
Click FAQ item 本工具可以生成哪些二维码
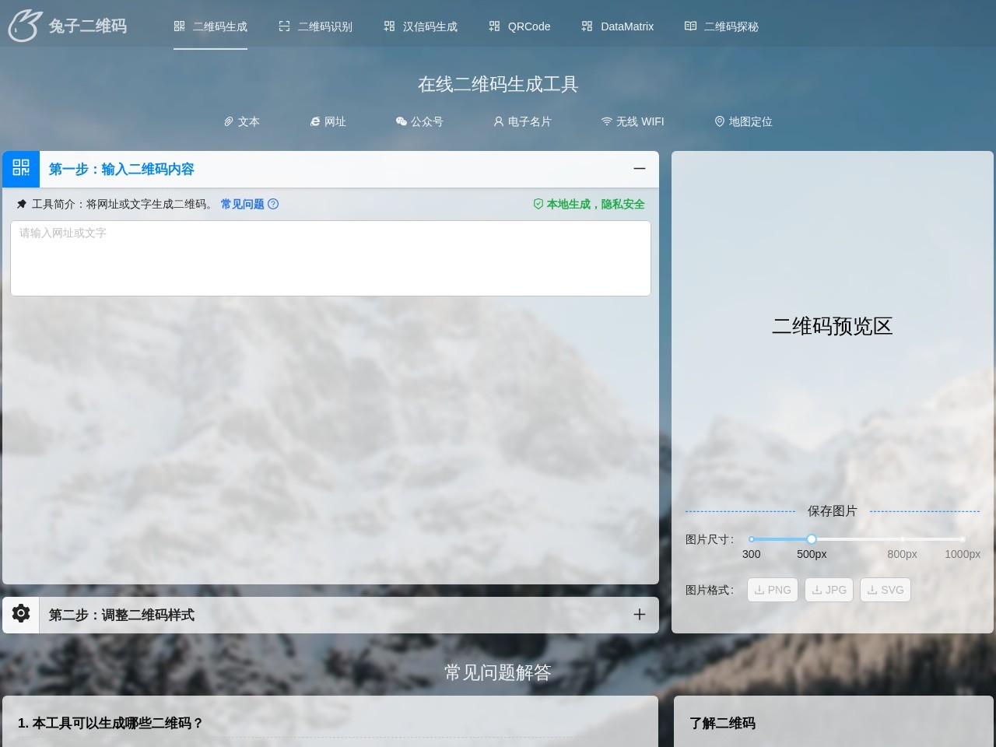110,723
